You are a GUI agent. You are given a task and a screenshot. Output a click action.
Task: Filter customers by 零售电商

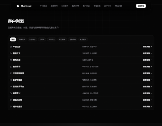pos(73,40)
